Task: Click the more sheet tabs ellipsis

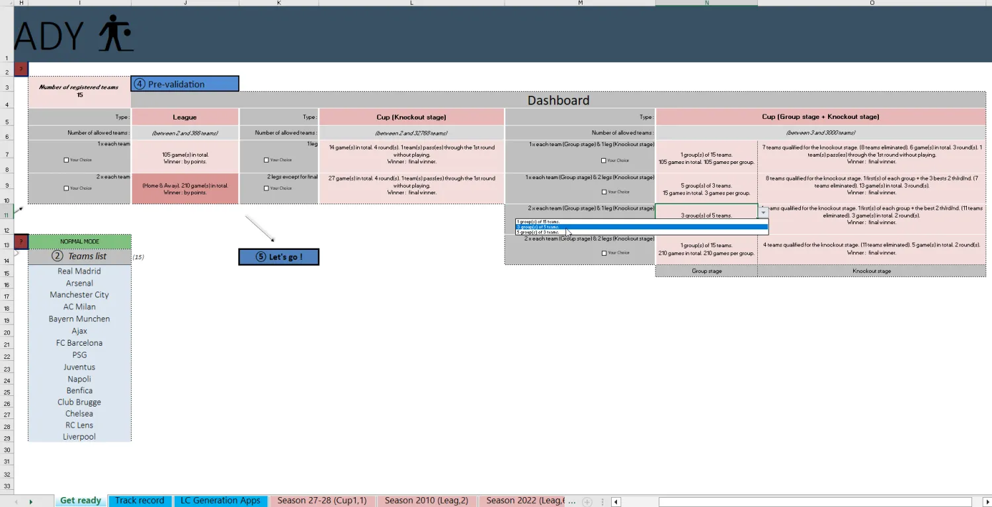Action: [571, 500]
